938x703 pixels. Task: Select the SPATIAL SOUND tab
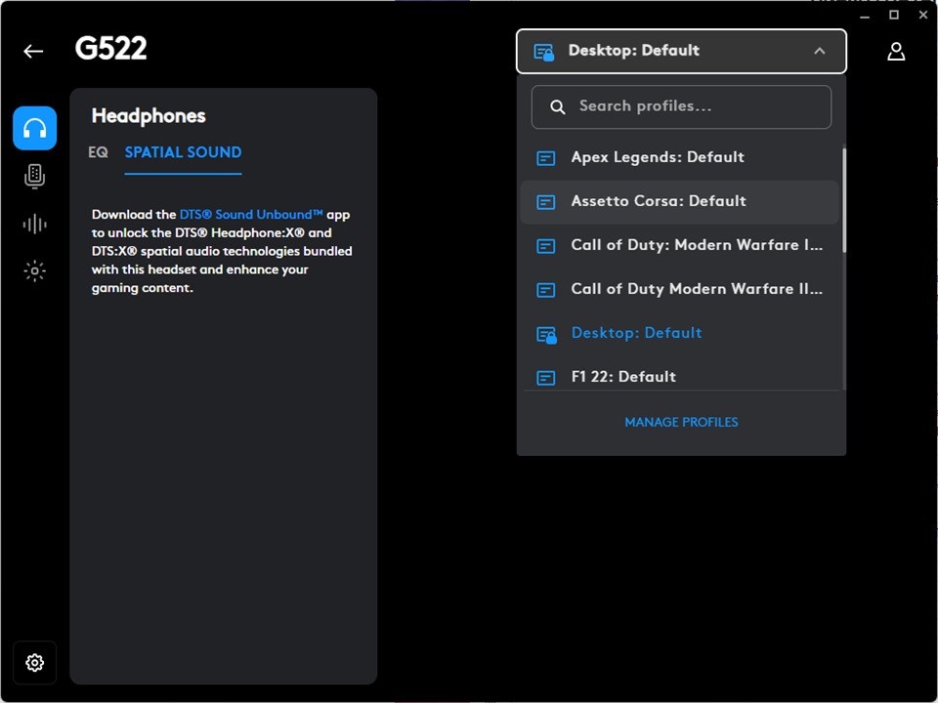coord(183,152)
